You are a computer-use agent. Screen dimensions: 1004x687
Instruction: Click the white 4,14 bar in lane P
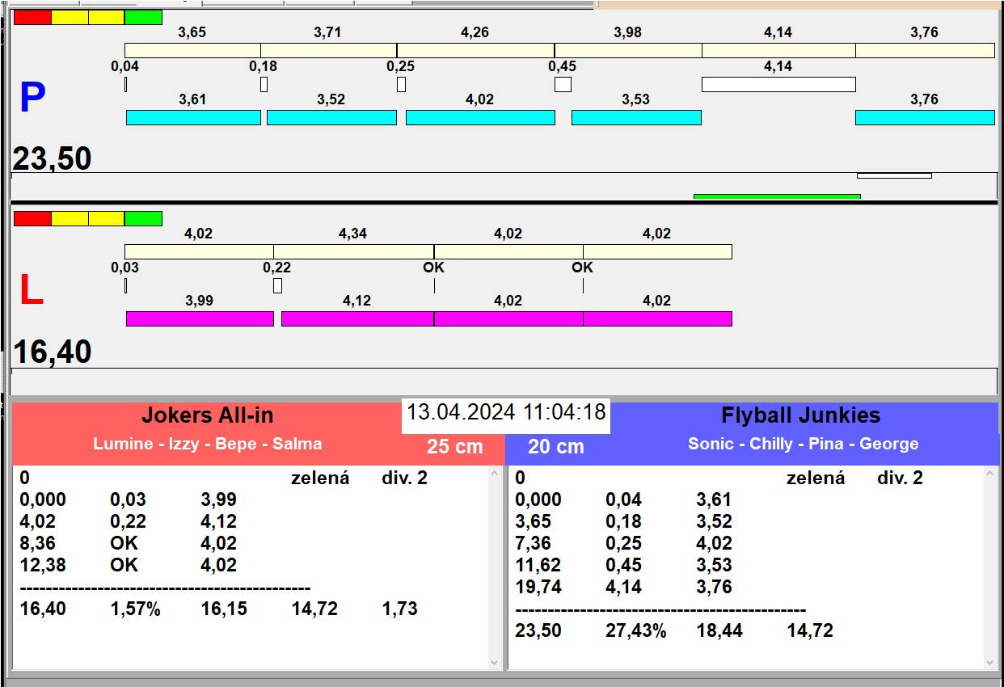(778, 84)
